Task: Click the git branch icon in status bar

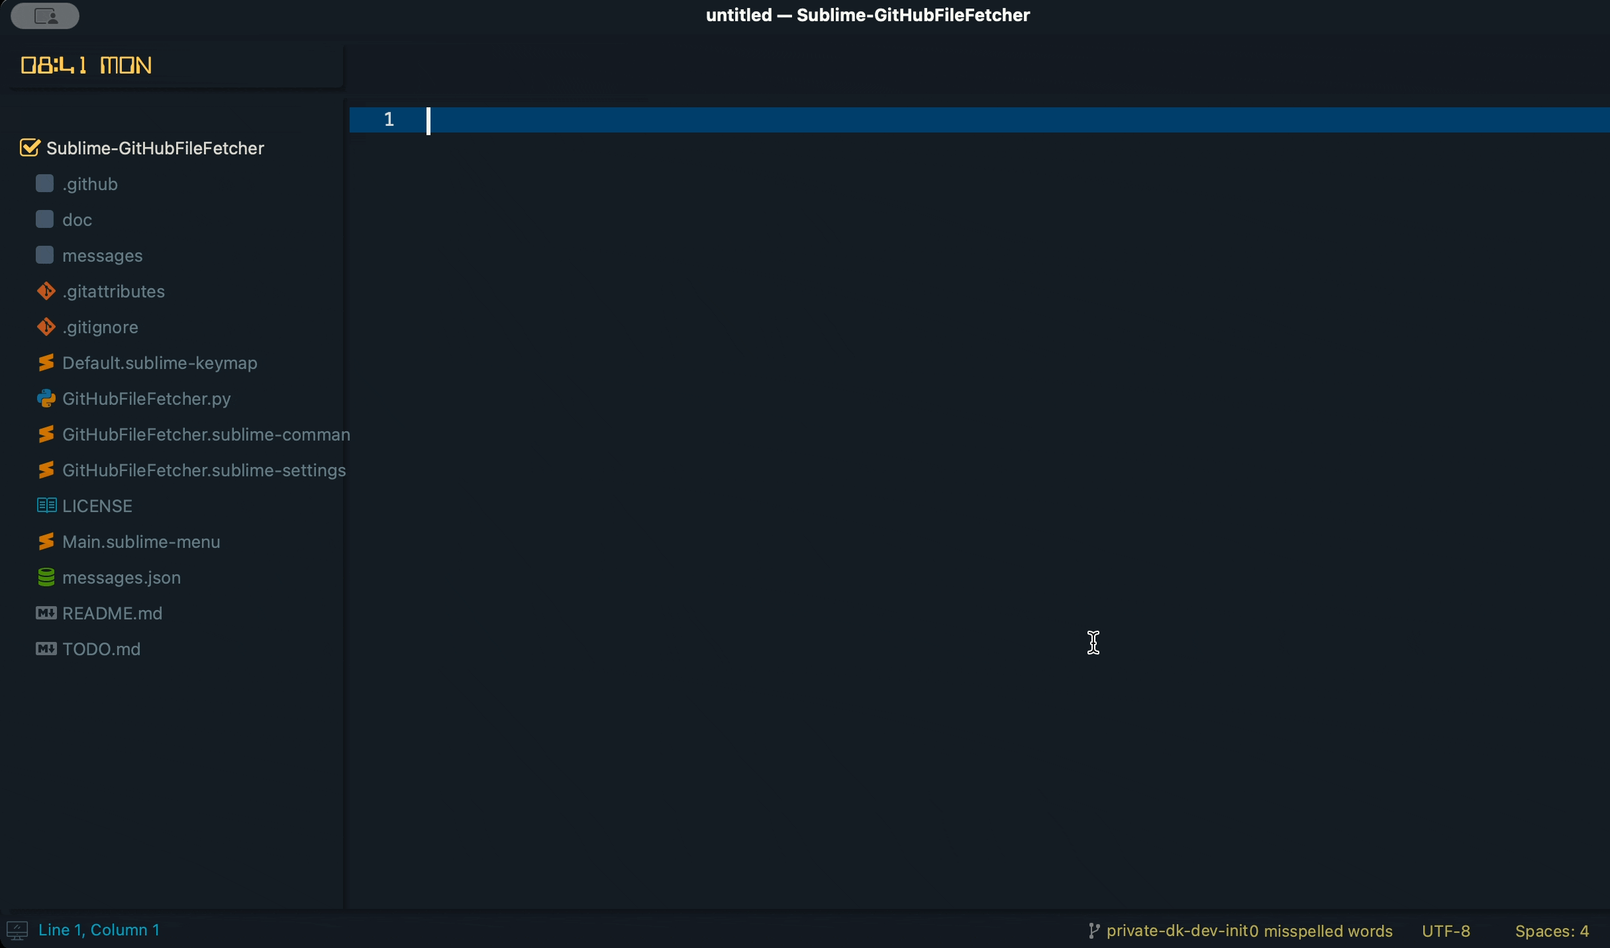Action: click(x=1094, y=931)
